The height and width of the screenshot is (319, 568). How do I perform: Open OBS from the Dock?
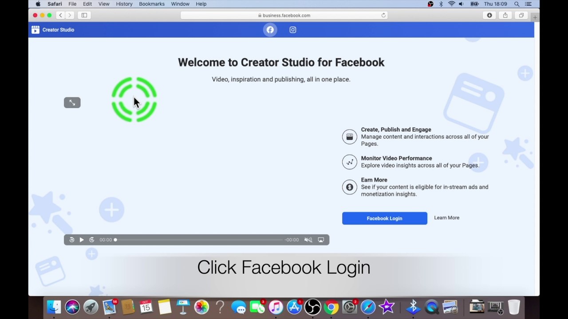(x=312, y=307)
